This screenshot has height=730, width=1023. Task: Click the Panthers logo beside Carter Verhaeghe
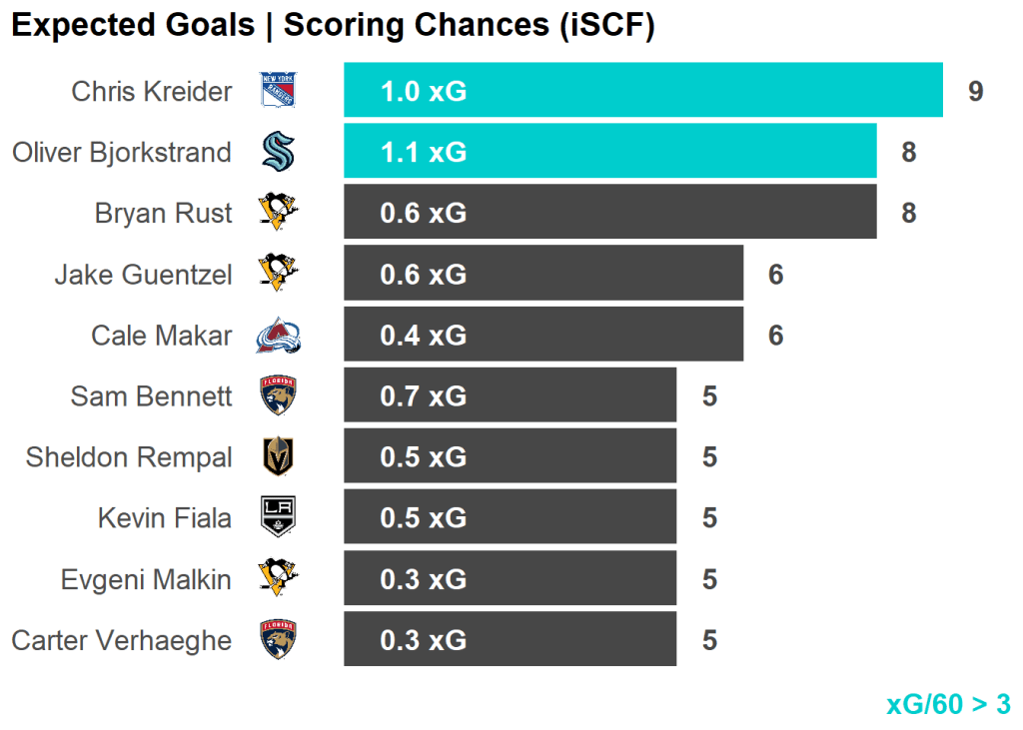coord(278,639)
